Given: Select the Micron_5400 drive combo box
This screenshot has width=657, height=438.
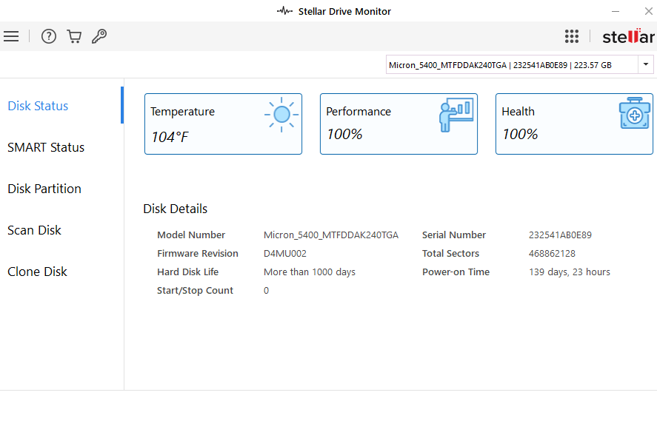Looking at the screenshot, I should (519, 65).
